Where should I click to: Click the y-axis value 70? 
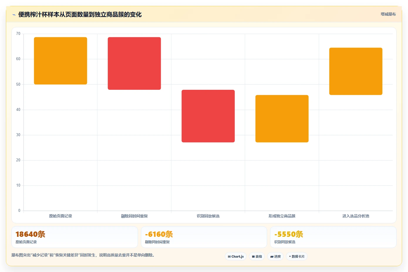[18, 34]
